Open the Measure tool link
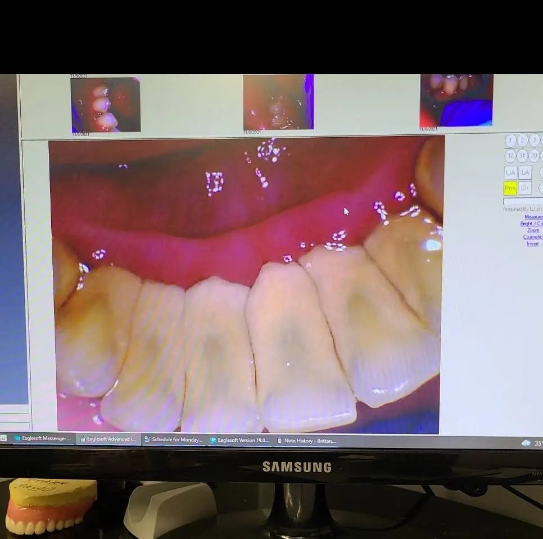Image resolution: width=543 pixels, height=539 pixels. coord(533,217)
